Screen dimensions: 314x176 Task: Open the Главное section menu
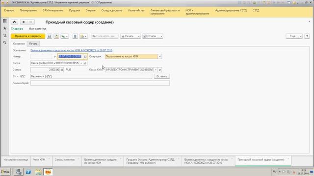click(9, 10)
